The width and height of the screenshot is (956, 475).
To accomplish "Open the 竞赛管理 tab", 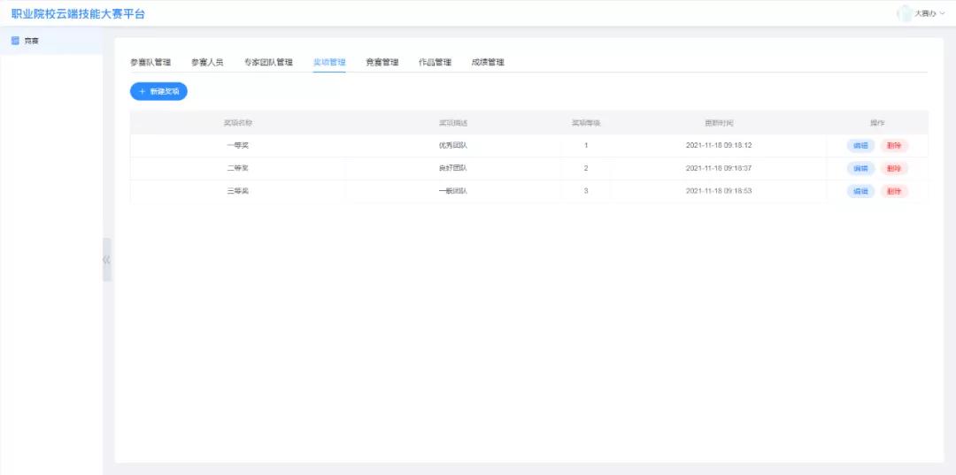I will point(382,63).
